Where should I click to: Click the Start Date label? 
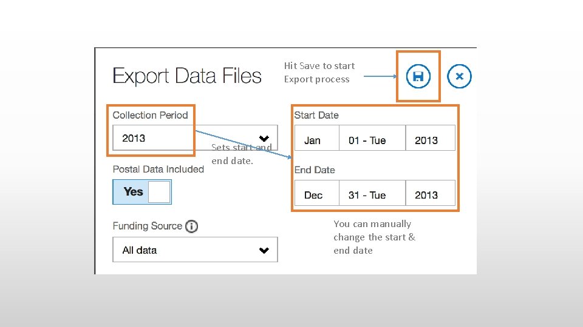316,115
